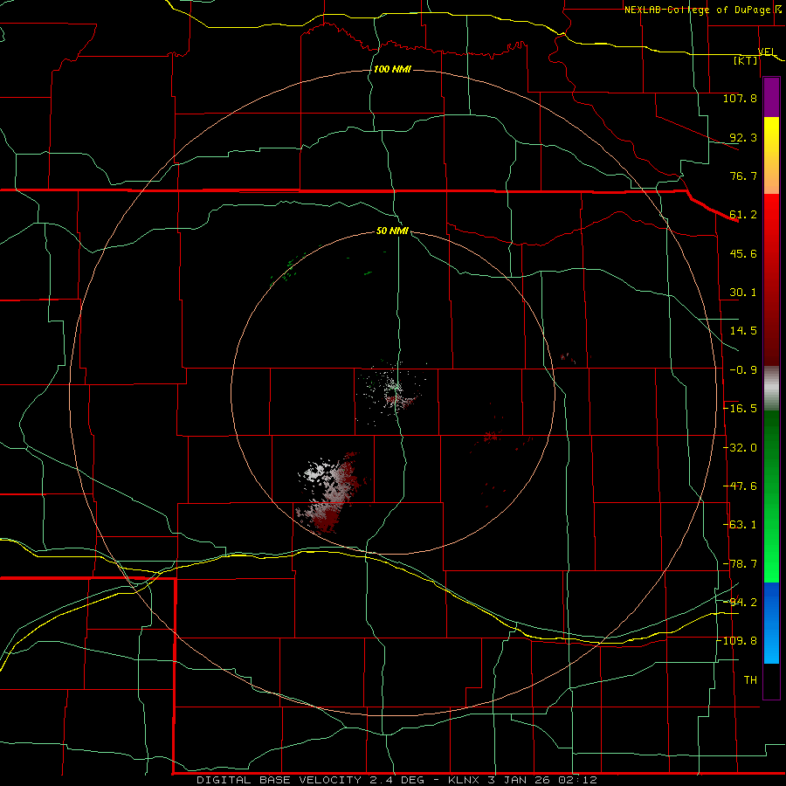Click the 50 NMI range ring label
This screenshot has height=786, width=786.
pyautogui.click(x=392, y=231)
